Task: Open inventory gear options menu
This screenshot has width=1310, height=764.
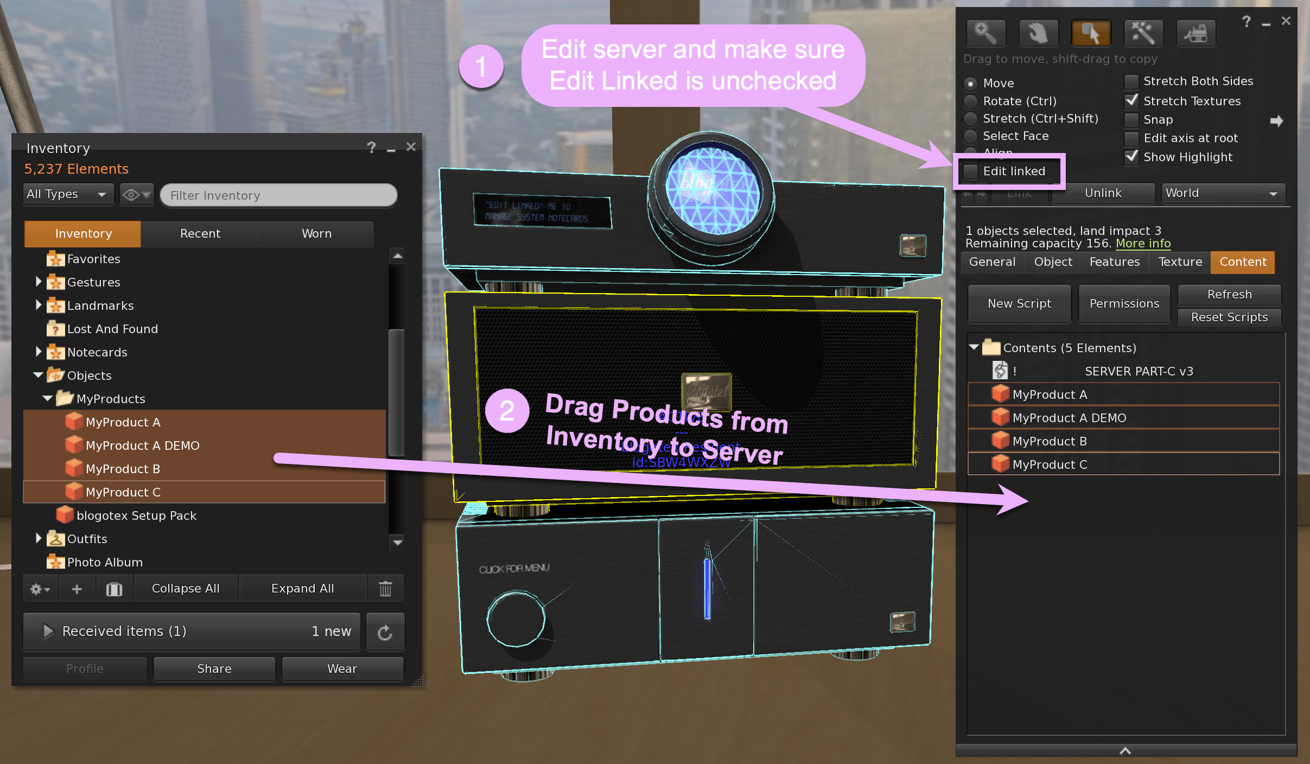Action: (x=40, y=589)
